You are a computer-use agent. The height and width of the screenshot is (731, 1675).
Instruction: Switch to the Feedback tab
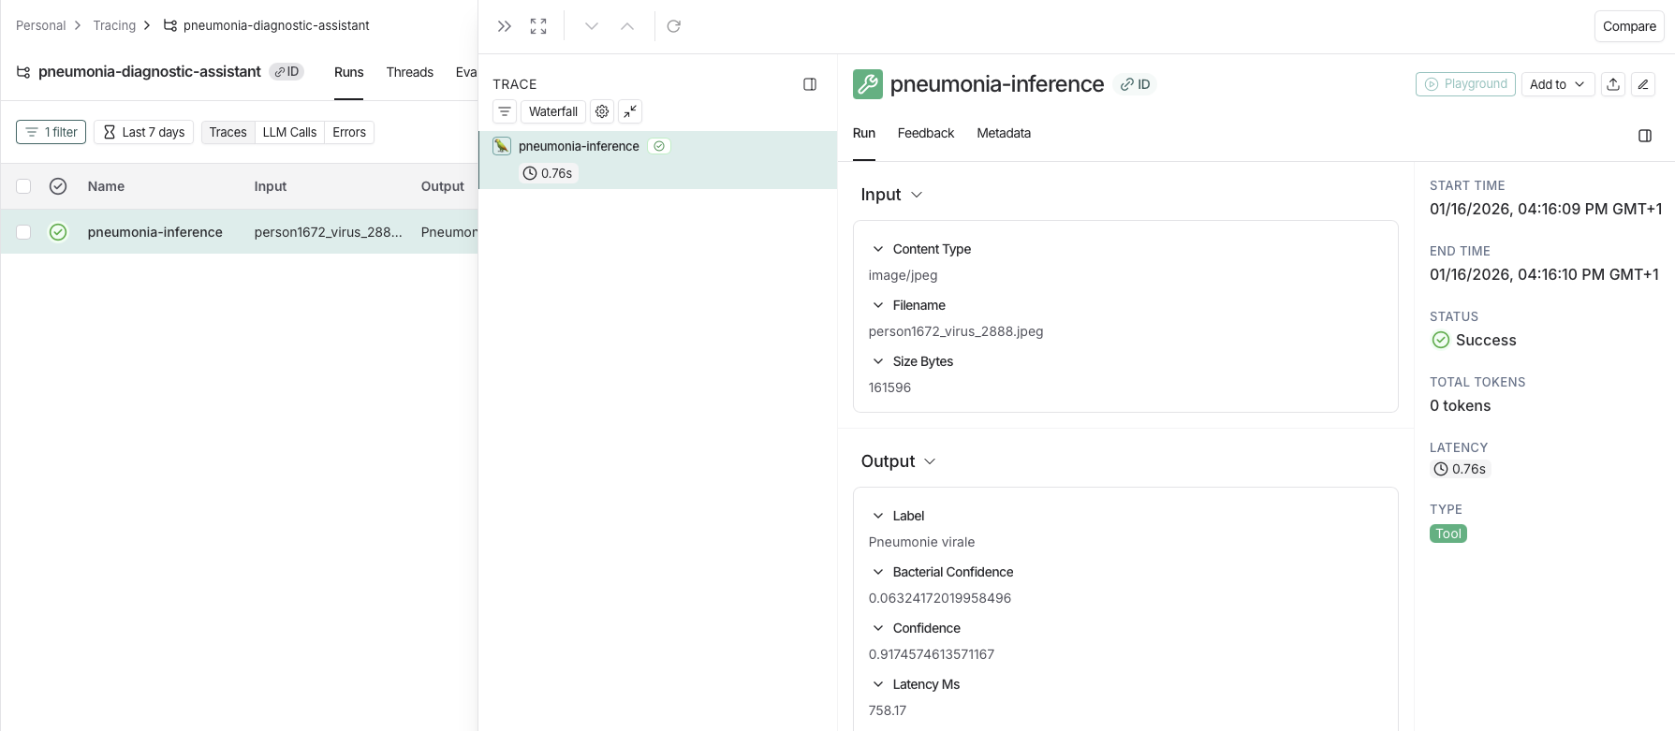[x=925, y=133]
